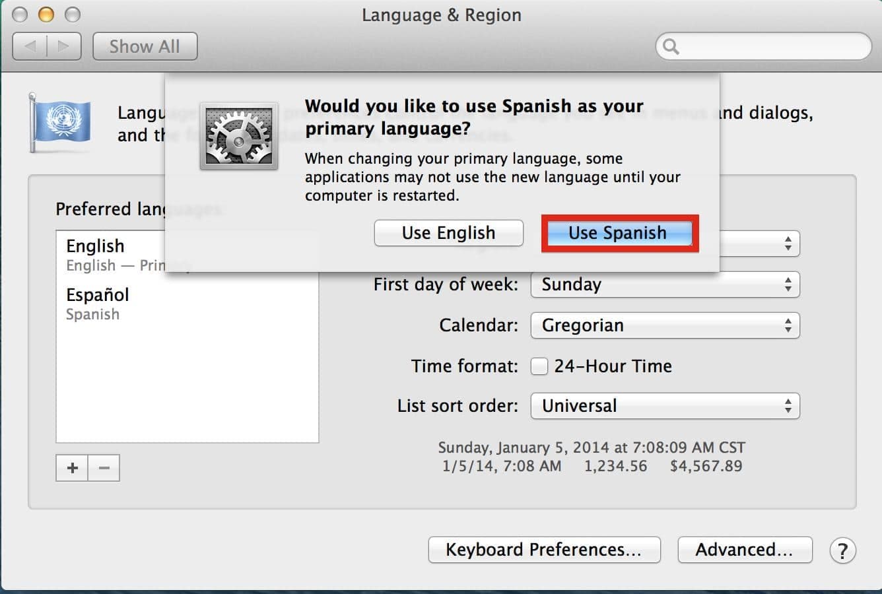Viewport: 882px width, 594px height.
Task: Click the magnifying glass search icon
Action: point(671,46)
